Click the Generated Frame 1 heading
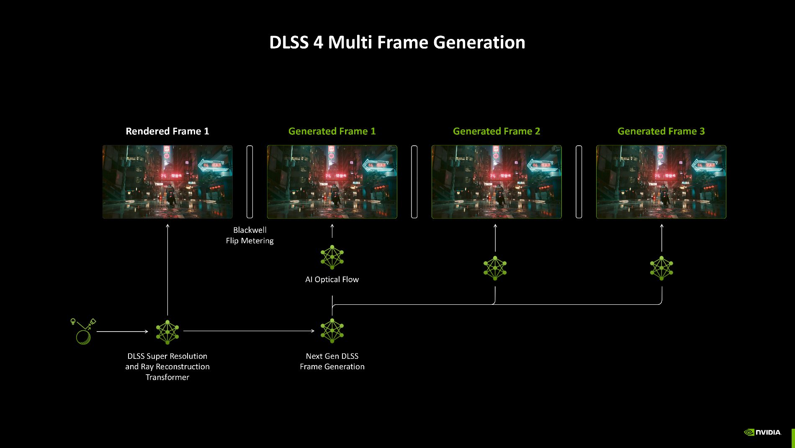 (332, 131)
